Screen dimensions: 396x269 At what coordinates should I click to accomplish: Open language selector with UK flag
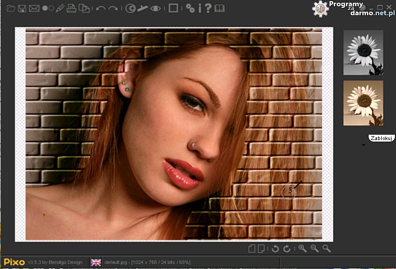click(96, 262)
